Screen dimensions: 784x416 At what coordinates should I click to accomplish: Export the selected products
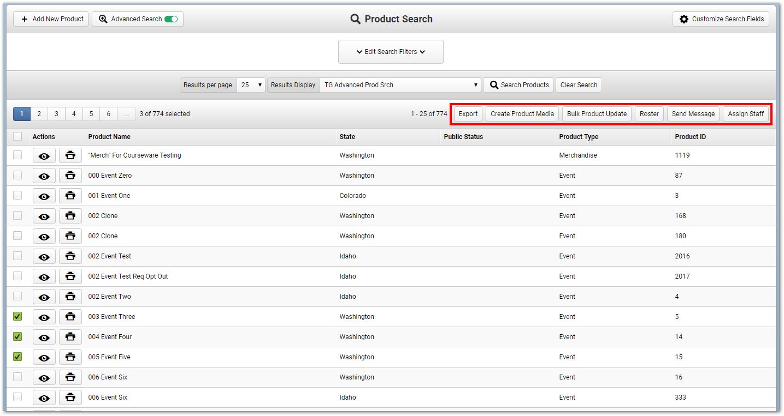(x=468, y=114)
